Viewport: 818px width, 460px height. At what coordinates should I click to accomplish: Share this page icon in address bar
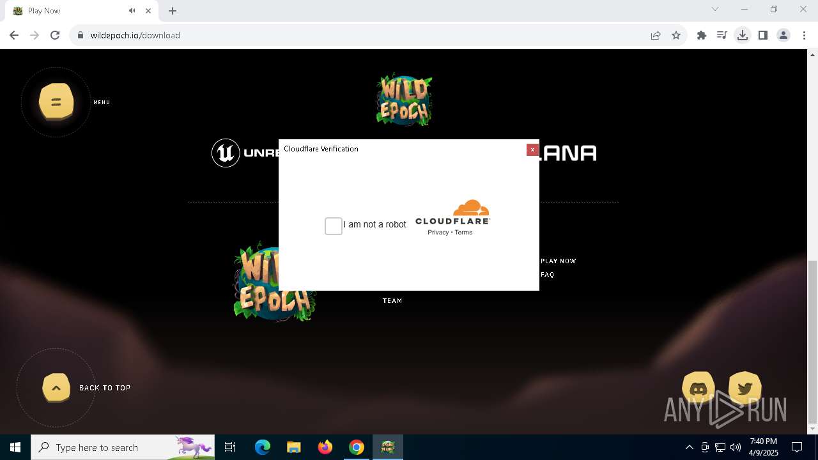656,35
